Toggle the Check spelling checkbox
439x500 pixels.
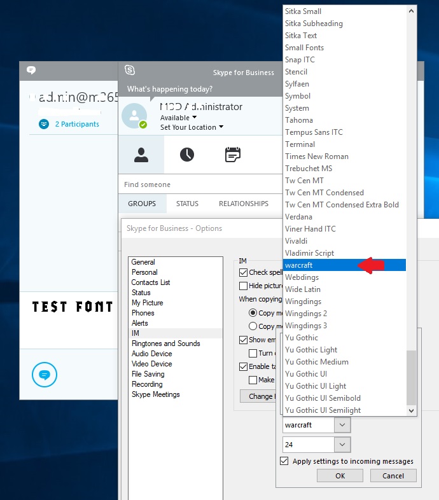[x=243, y=272]
